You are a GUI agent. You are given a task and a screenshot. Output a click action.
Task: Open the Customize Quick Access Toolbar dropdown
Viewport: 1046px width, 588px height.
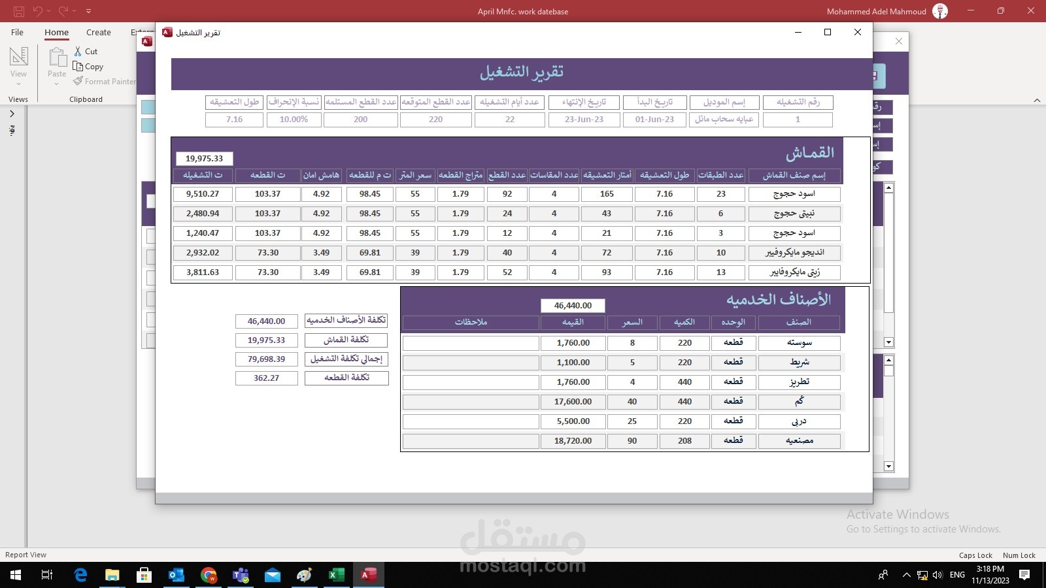click(x=88, y=11)
